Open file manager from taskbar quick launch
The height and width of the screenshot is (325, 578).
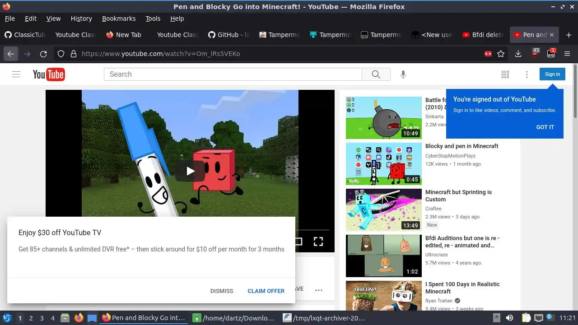click(x=65, y=318)
